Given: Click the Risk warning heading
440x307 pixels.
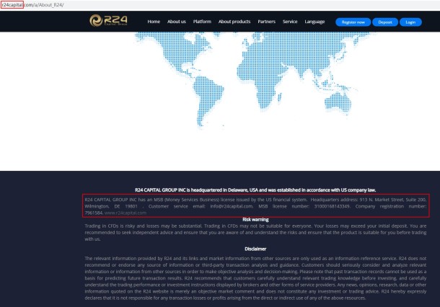Looking at the screenshot, I should [x=255, y=220].
